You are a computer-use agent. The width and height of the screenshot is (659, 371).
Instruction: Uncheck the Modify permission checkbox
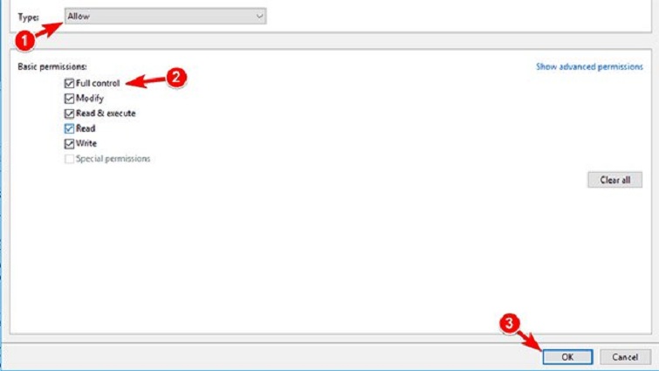click(x=69, y=99)
